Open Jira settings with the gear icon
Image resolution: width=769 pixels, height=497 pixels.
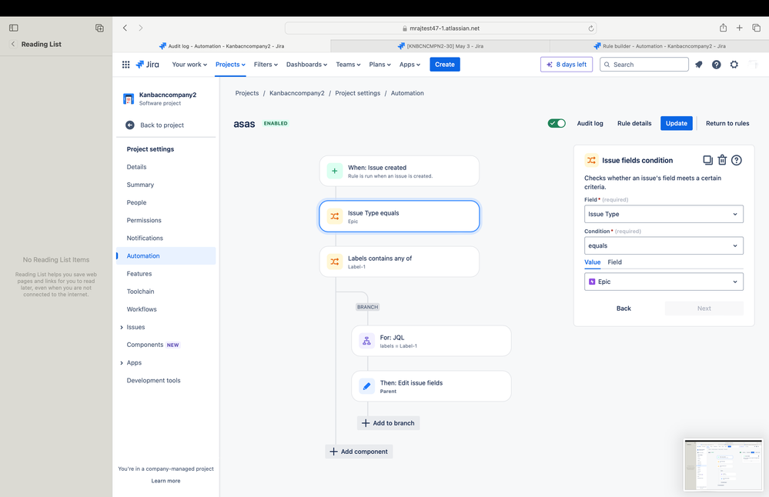click(x=734, y=65)
